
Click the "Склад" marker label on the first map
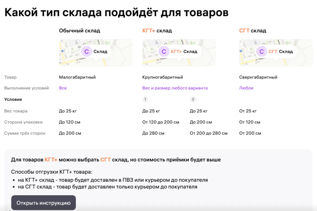click(100, 51)
